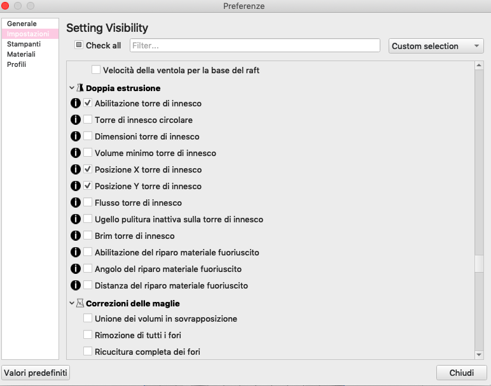491x386 pixels.
Task: Click info icon beside Distanza del riparo materiale
Action: point(76,285)
